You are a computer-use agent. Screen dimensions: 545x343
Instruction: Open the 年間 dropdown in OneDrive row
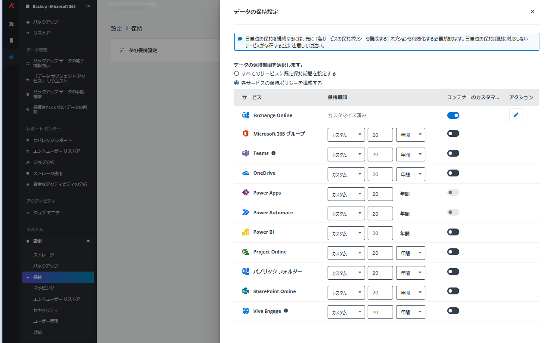coord(411,174)
